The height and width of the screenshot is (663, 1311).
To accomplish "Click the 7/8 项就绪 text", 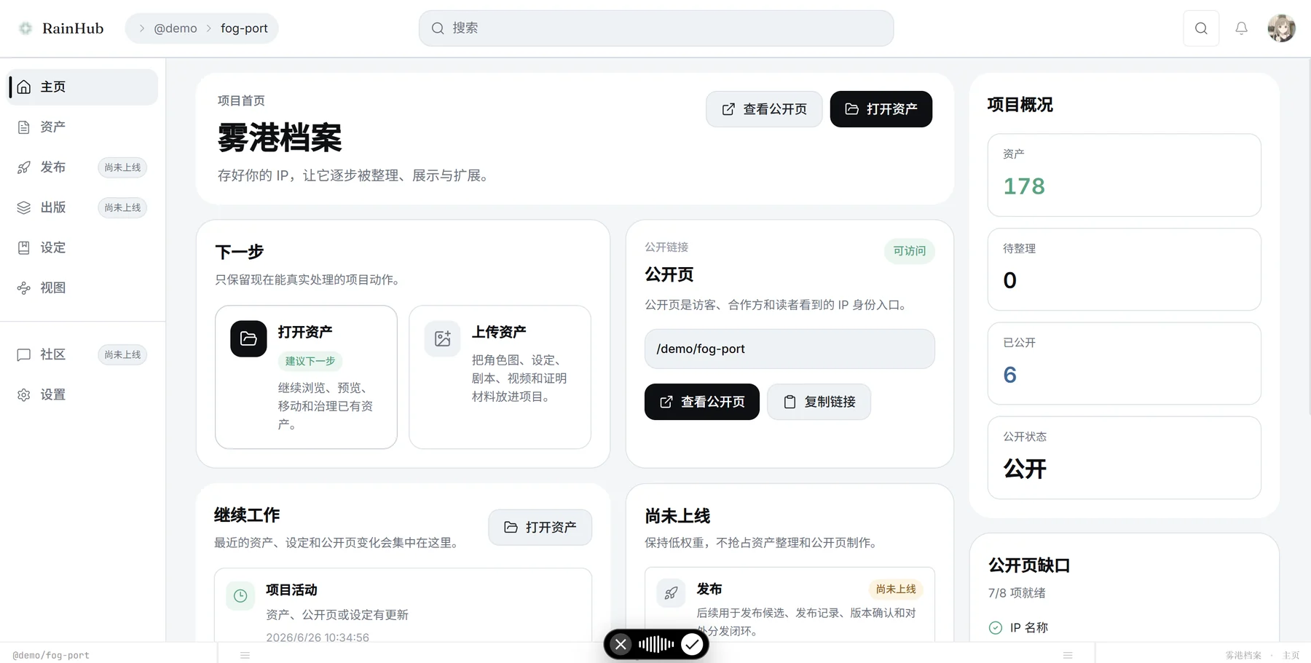I will [x=1017, y=593].
